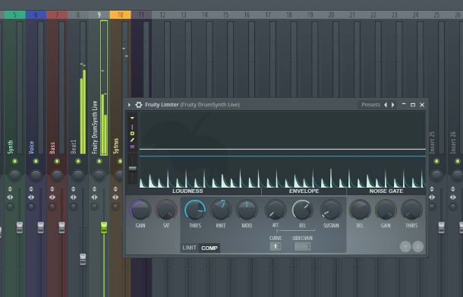
Task: Select next preset arrow in Fruity Limiter
Action: coord(392,105)
